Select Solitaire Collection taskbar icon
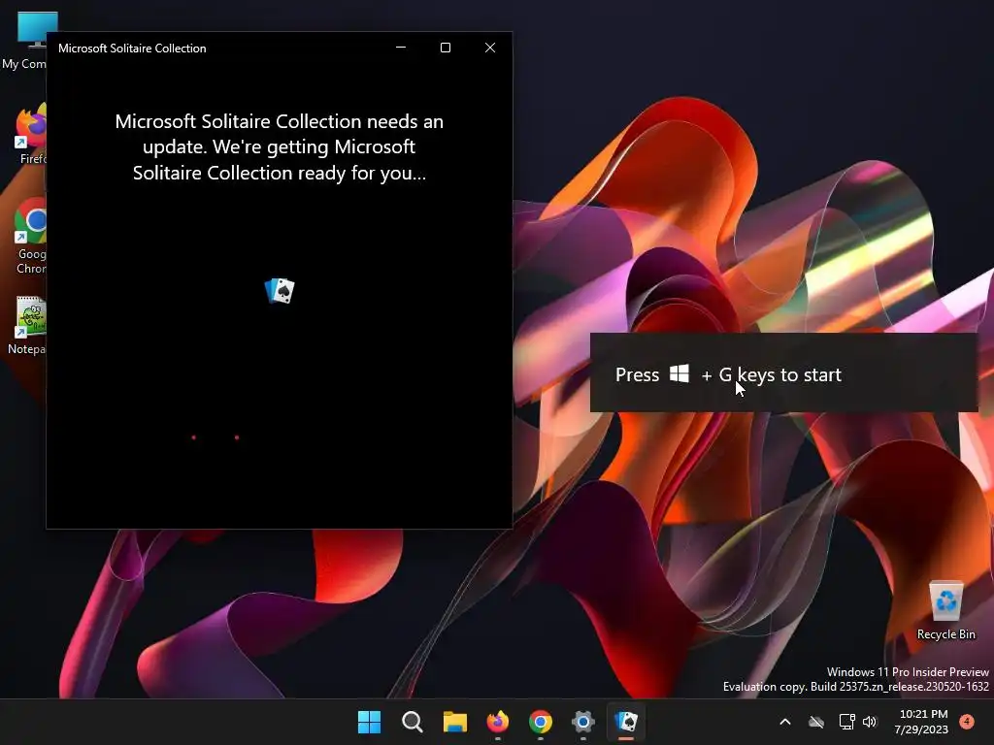This screenshot has height=745, width=994. [x=626, y=722]
